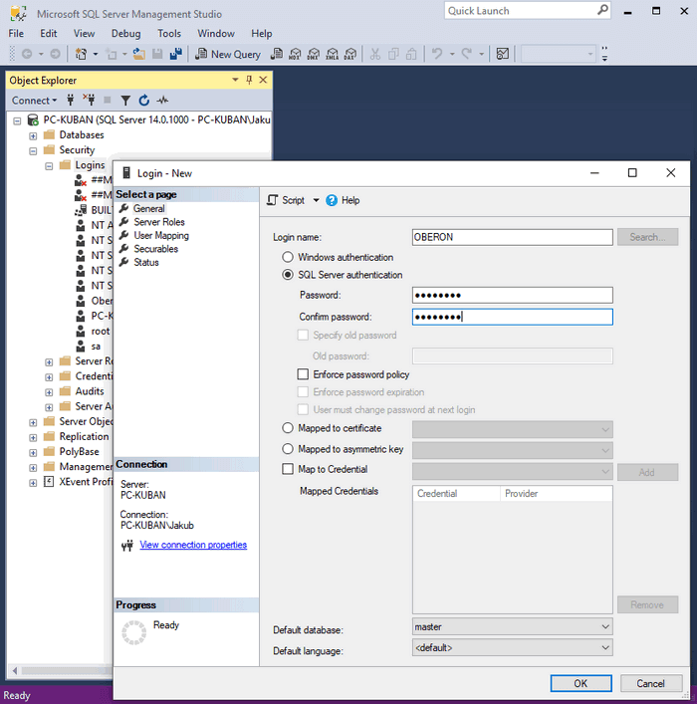Go to the Server Roles page
The height and width of the screenshot is (704, 697).
click(x=158, y=222)
